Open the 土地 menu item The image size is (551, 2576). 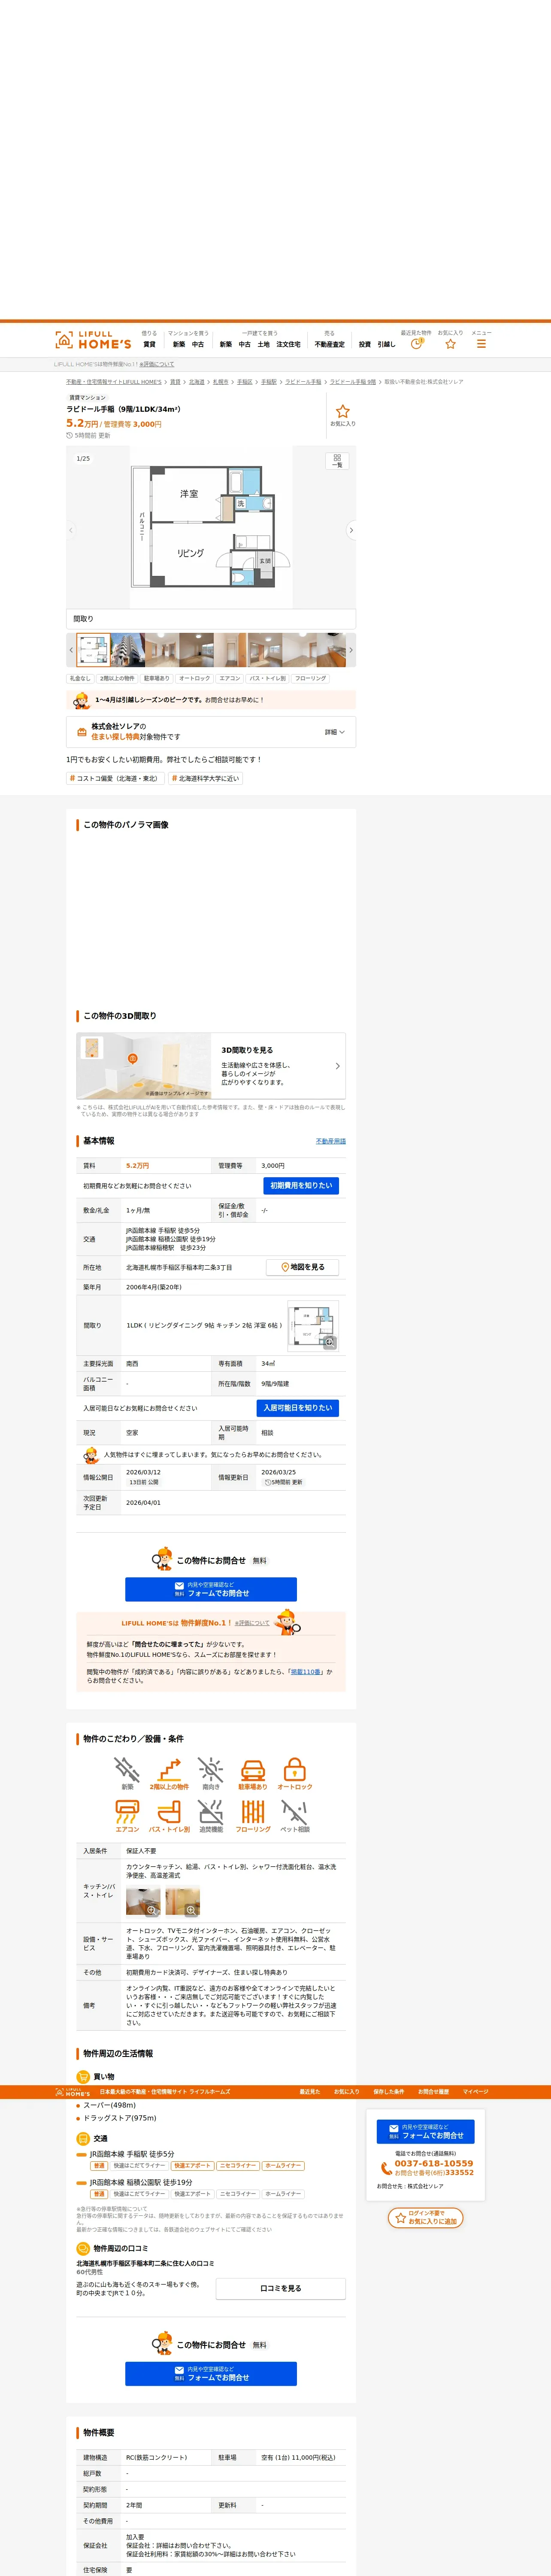(x=263, y=344)
